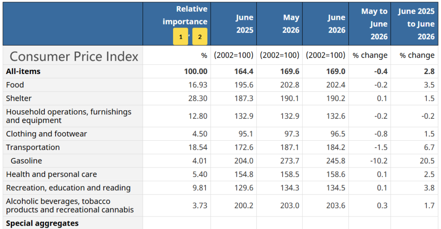
Task: Click Alcoholic beverages, tobacco products row label
Action: [x=70, y=205]
